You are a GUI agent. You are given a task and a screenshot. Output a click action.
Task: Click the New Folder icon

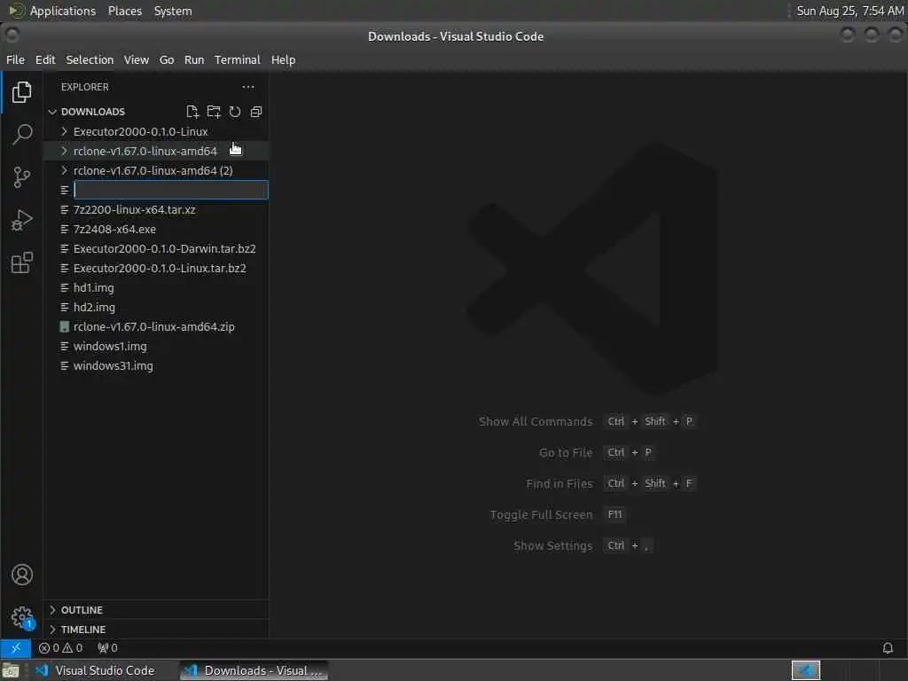click(x=214, y=112)
